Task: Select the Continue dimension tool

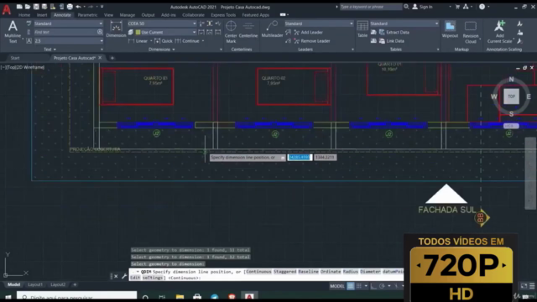Action: 187,41
